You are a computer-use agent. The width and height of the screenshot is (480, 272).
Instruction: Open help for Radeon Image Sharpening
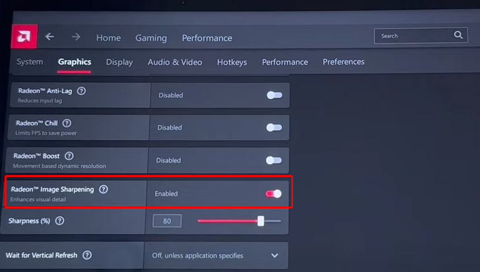[x=103, y=189]
